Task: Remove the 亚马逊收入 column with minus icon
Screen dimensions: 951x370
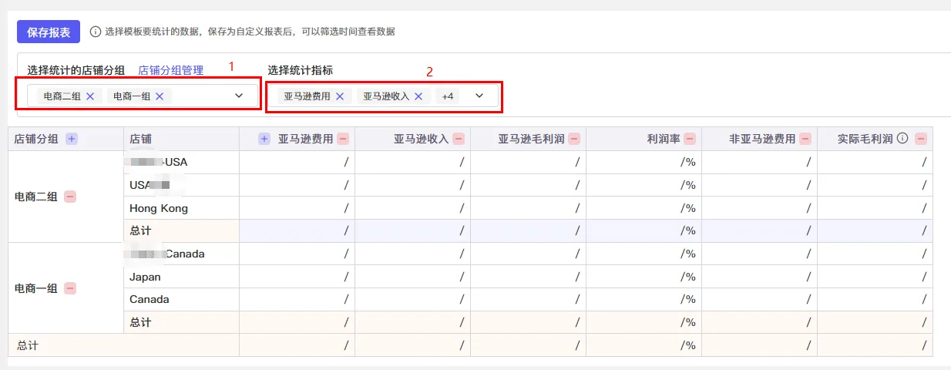Action: tap(459, 139)
